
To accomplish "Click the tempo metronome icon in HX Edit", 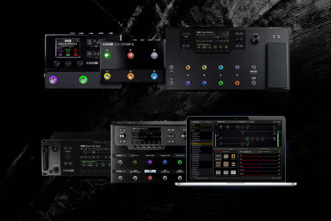I will [274, 122].
